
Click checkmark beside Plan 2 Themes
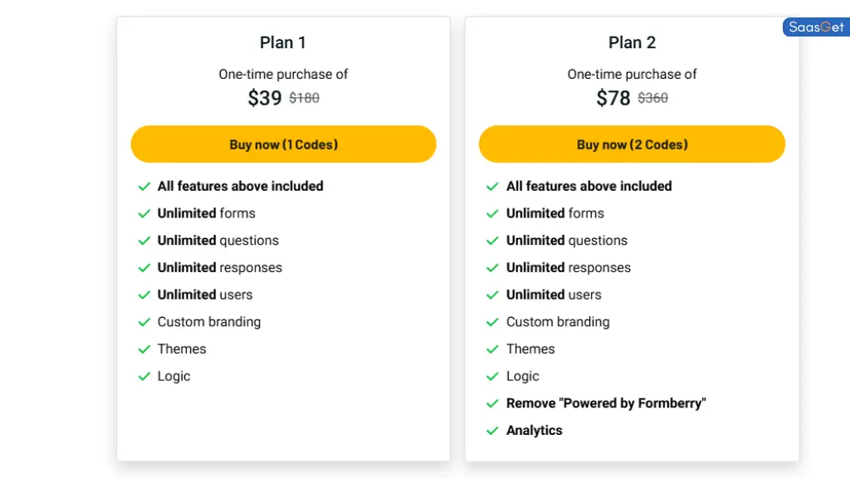492,349
